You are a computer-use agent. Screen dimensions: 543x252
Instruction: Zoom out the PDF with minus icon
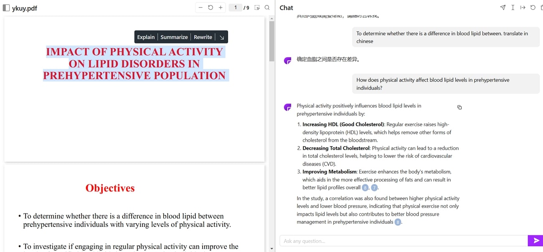200,8
